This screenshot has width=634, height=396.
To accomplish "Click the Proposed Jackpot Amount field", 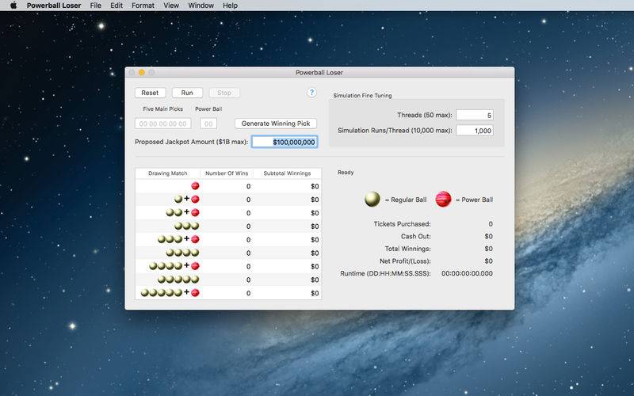I will 285,142.
